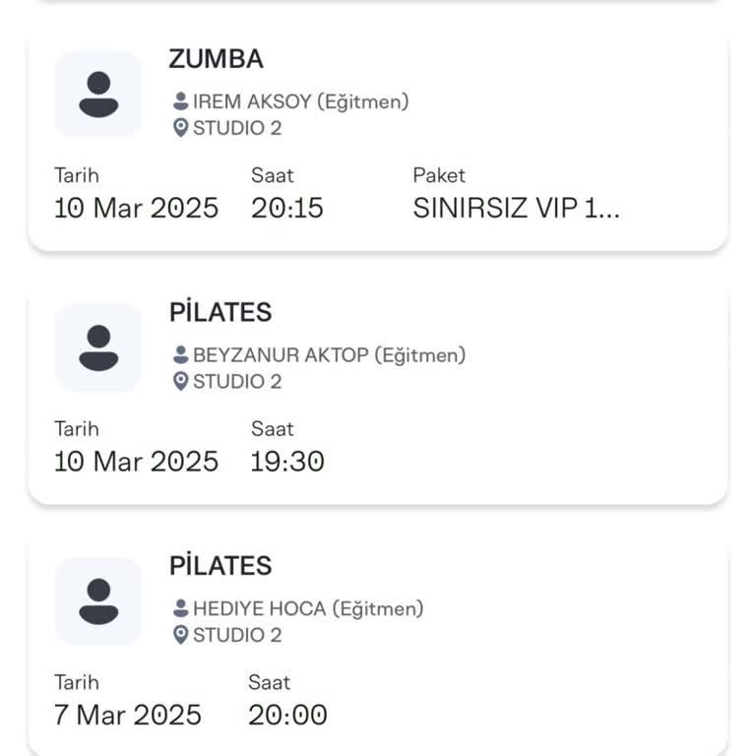Select instructor BEYZANUR AKTOP (Eğitmen)
Image resolution: width=756 pixels, height=756 pixels.
tap(329, 355)
